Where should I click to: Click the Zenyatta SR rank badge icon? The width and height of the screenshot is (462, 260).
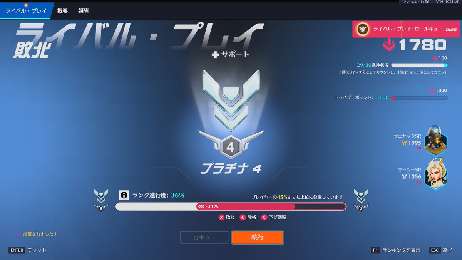click(404, 143)
